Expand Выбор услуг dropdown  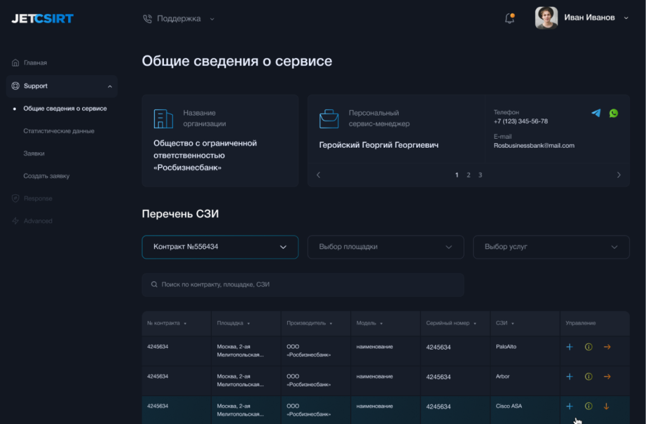pos(551,247)
